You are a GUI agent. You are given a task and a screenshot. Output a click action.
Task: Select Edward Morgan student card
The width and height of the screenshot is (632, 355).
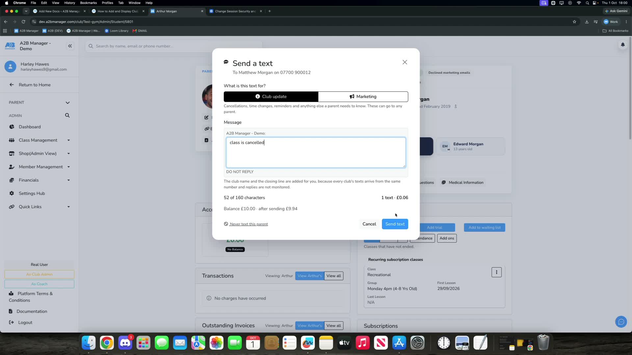(x=470, y=146)
